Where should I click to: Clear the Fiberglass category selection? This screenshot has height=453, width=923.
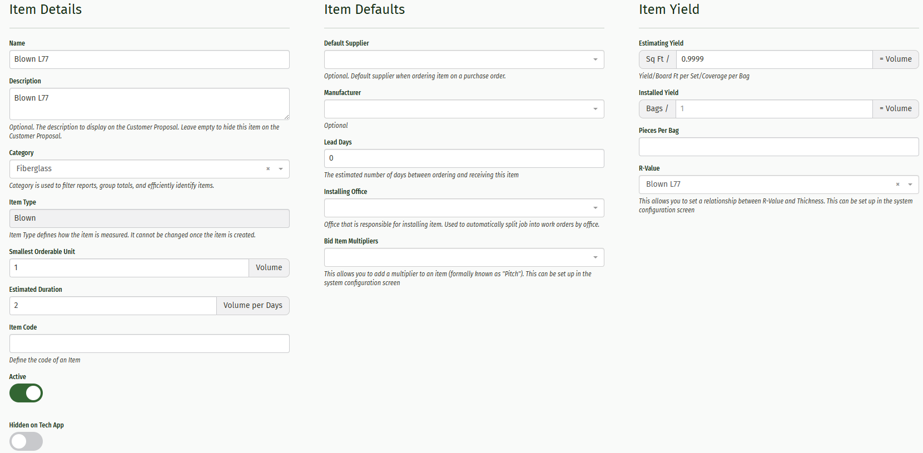pos(268,169)
